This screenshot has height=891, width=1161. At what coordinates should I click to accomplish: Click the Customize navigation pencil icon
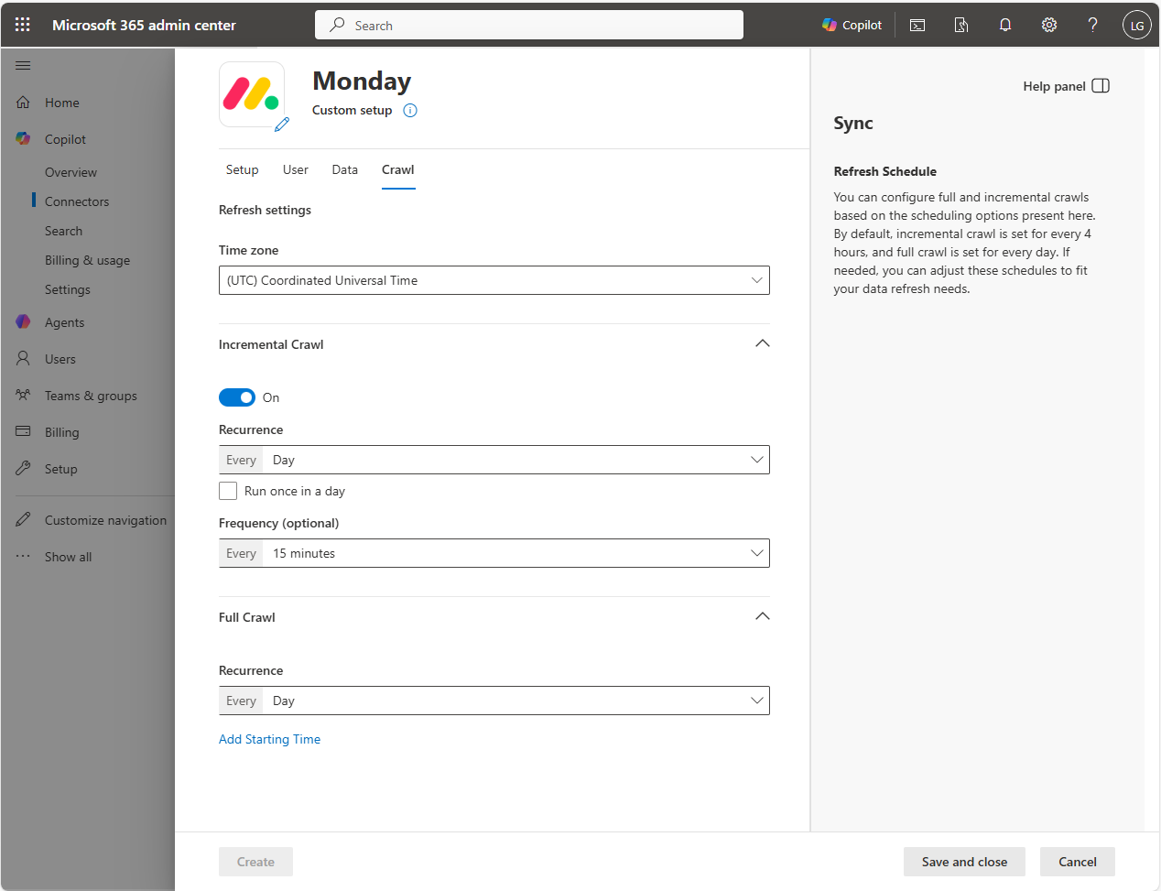coord(23,520)
